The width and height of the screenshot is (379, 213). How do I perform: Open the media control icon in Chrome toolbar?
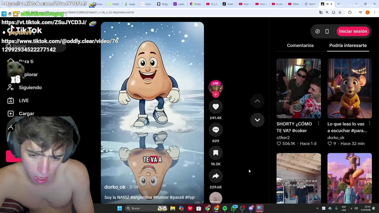(360, 12)
